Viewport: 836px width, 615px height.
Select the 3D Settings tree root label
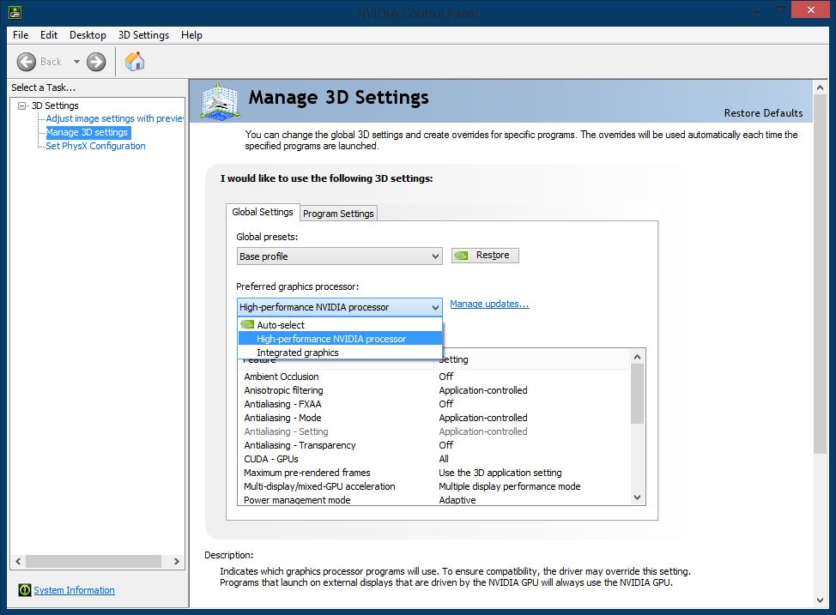tap(55, 106)
